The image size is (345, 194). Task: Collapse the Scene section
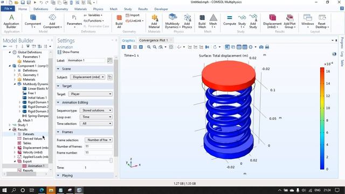pos(58,69)
